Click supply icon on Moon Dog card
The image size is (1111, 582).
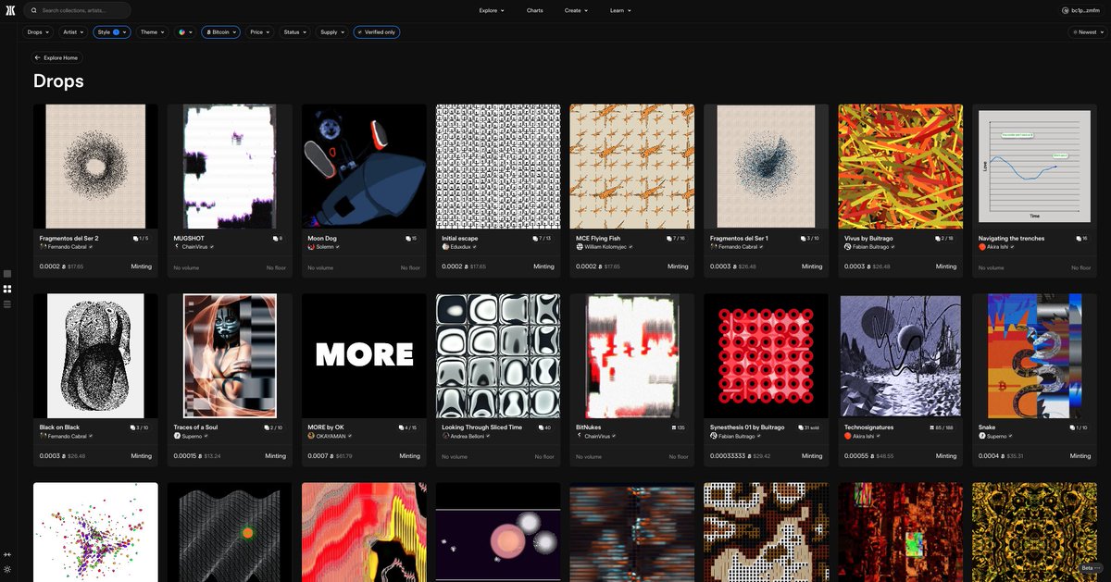[408, 238]
